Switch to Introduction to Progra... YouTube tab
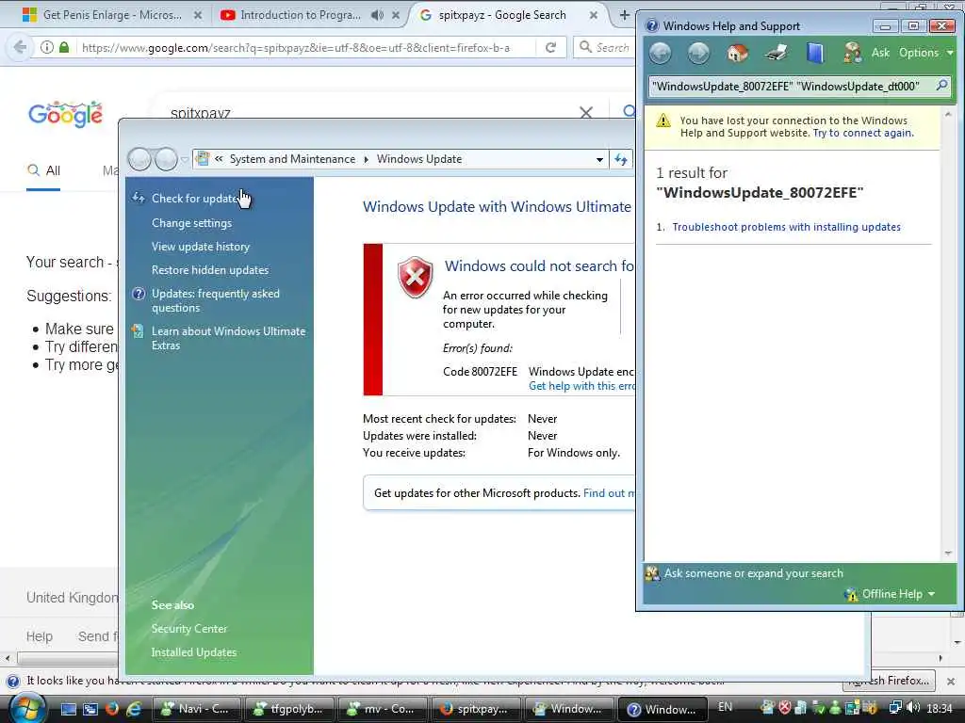The image size is (965, 723). (300, 15)
